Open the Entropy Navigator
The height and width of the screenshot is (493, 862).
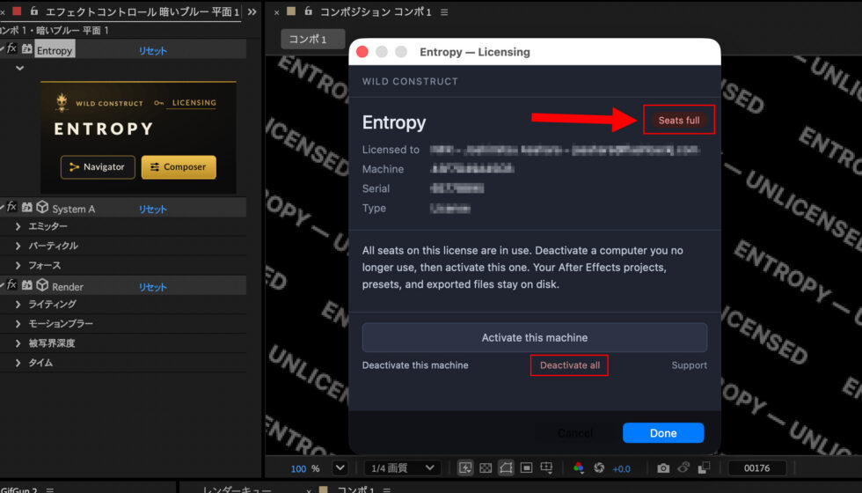tap(98, 166)
